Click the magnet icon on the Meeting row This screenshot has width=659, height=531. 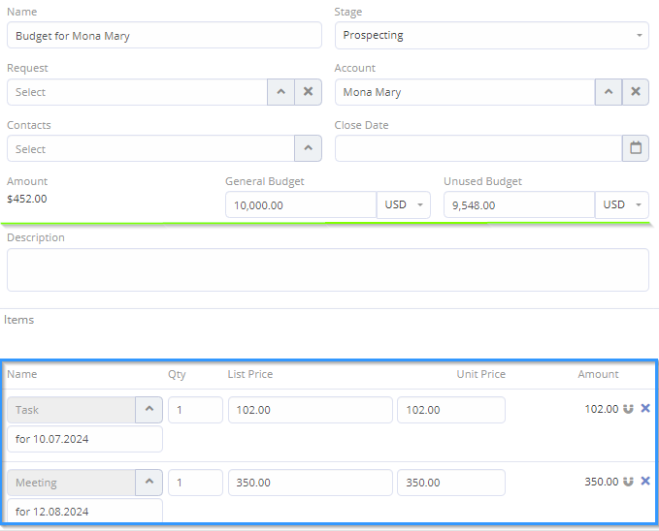(x=629, y=482)
